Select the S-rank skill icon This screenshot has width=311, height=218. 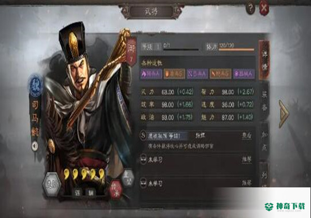tap(143, 135)
